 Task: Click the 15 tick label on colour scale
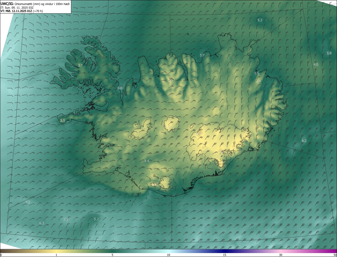(225, 255)
